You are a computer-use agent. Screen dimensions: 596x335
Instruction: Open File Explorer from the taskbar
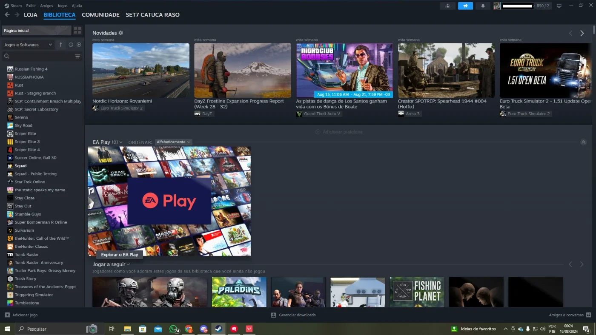click(x=127, y=329)
